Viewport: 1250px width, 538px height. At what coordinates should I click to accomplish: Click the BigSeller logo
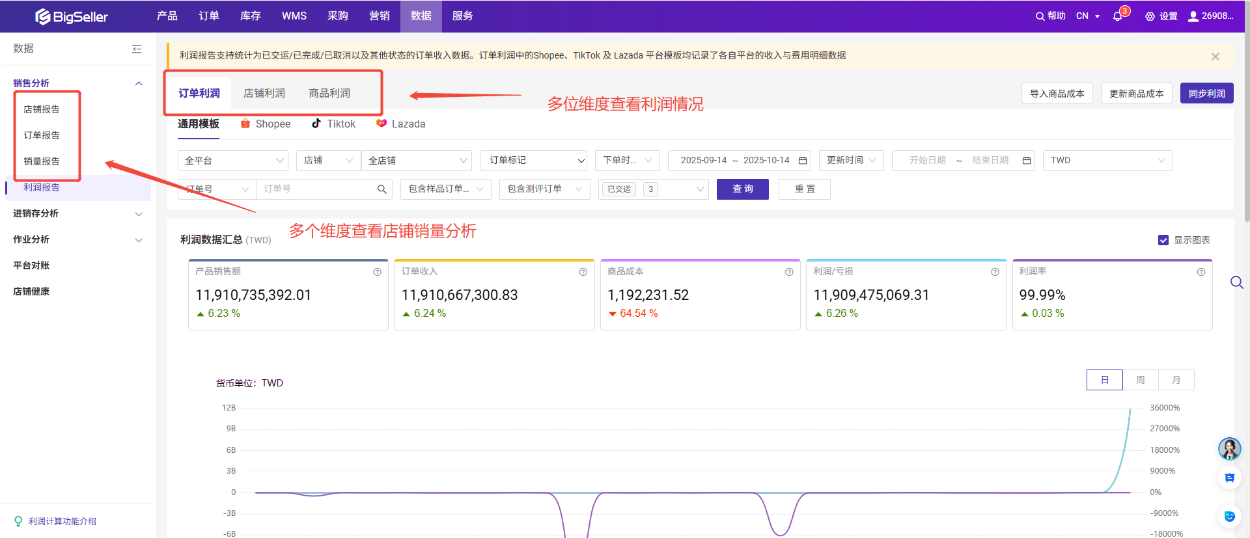pos(72,16)
